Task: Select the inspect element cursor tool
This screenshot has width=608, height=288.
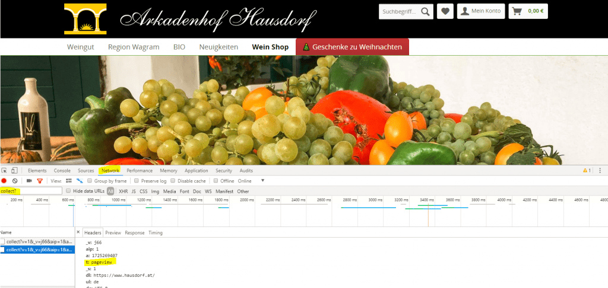Action: tap(5, 171)
